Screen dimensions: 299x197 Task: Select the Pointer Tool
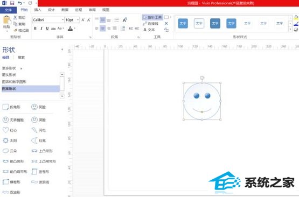(152, 18)
